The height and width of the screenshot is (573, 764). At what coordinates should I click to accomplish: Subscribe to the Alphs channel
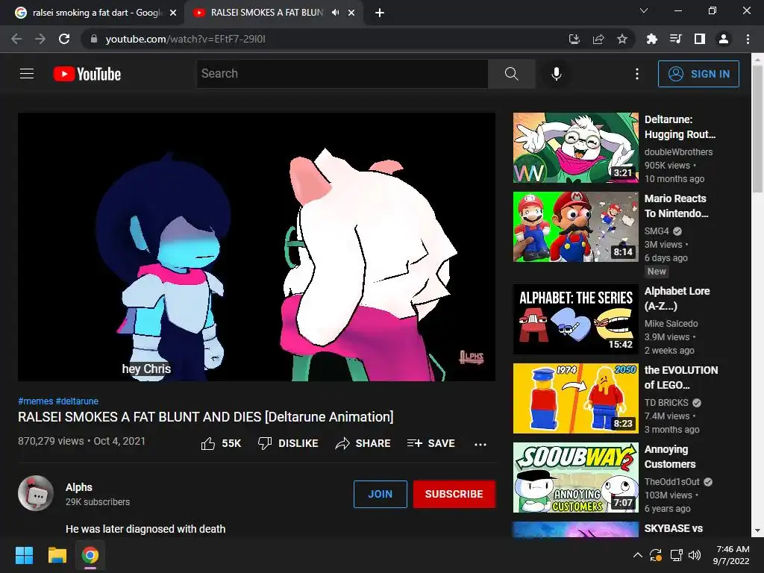(x=454, y=494)
